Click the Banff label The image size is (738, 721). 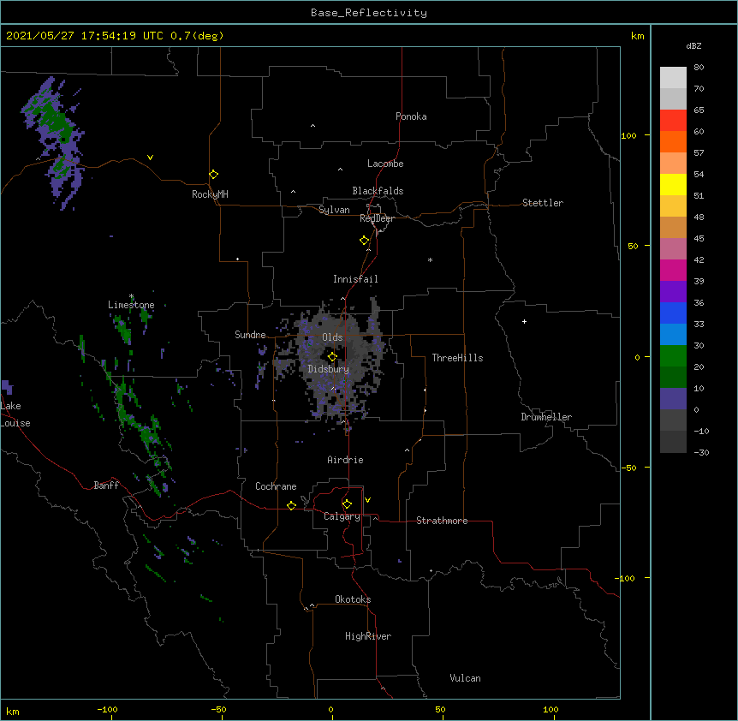point(106,486)
